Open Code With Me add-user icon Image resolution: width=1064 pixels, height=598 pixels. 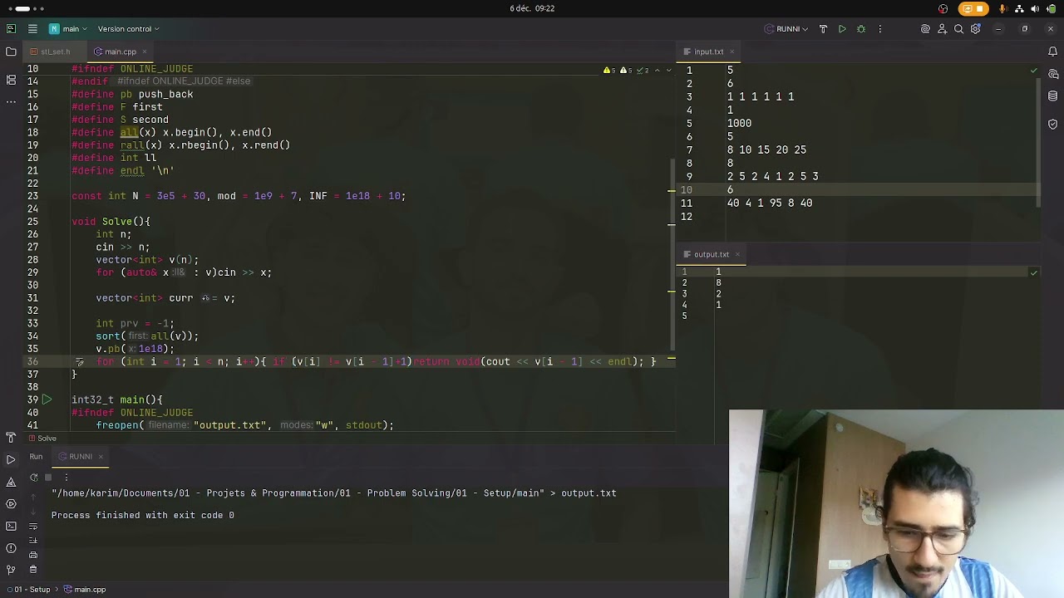[x=942, y=29]
